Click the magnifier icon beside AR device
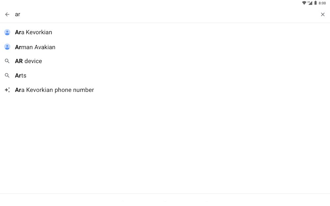330x206 pixels. (x=7, y=61)
